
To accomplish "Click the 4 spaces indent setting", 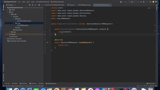I will pos(151,86).
